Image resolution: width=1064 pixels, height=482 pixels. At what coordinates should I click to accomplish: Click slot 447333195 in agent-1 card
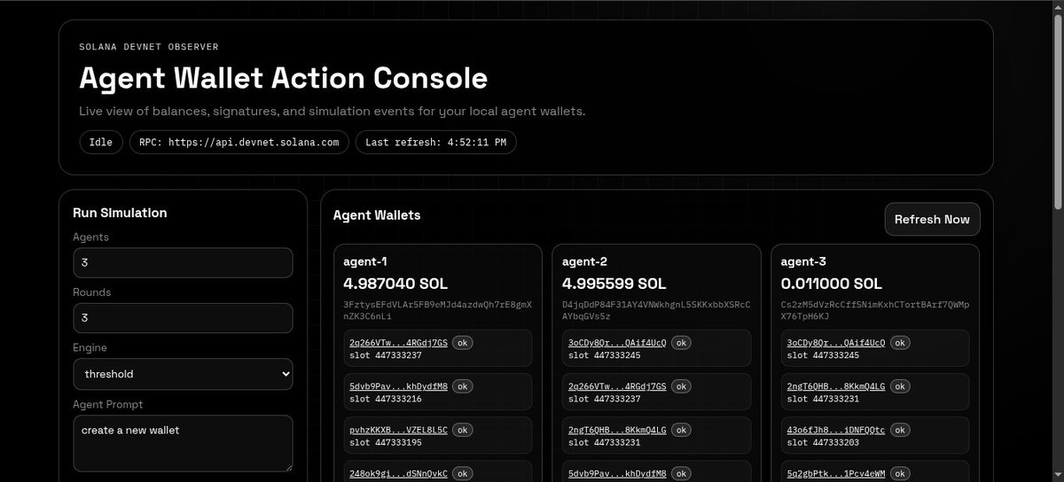(x=386, y=442)
